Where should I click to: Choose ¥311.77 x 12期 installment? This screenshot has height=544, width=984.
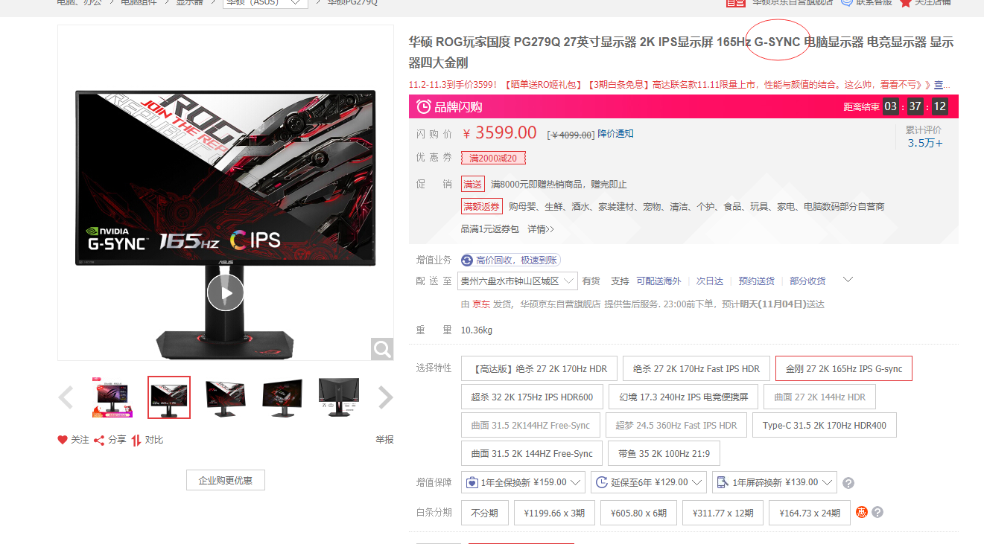(723, 513)
